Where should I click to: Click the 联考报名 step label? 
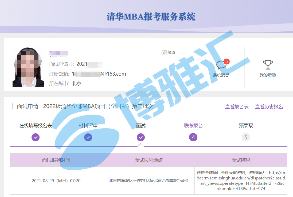[193, 126]
